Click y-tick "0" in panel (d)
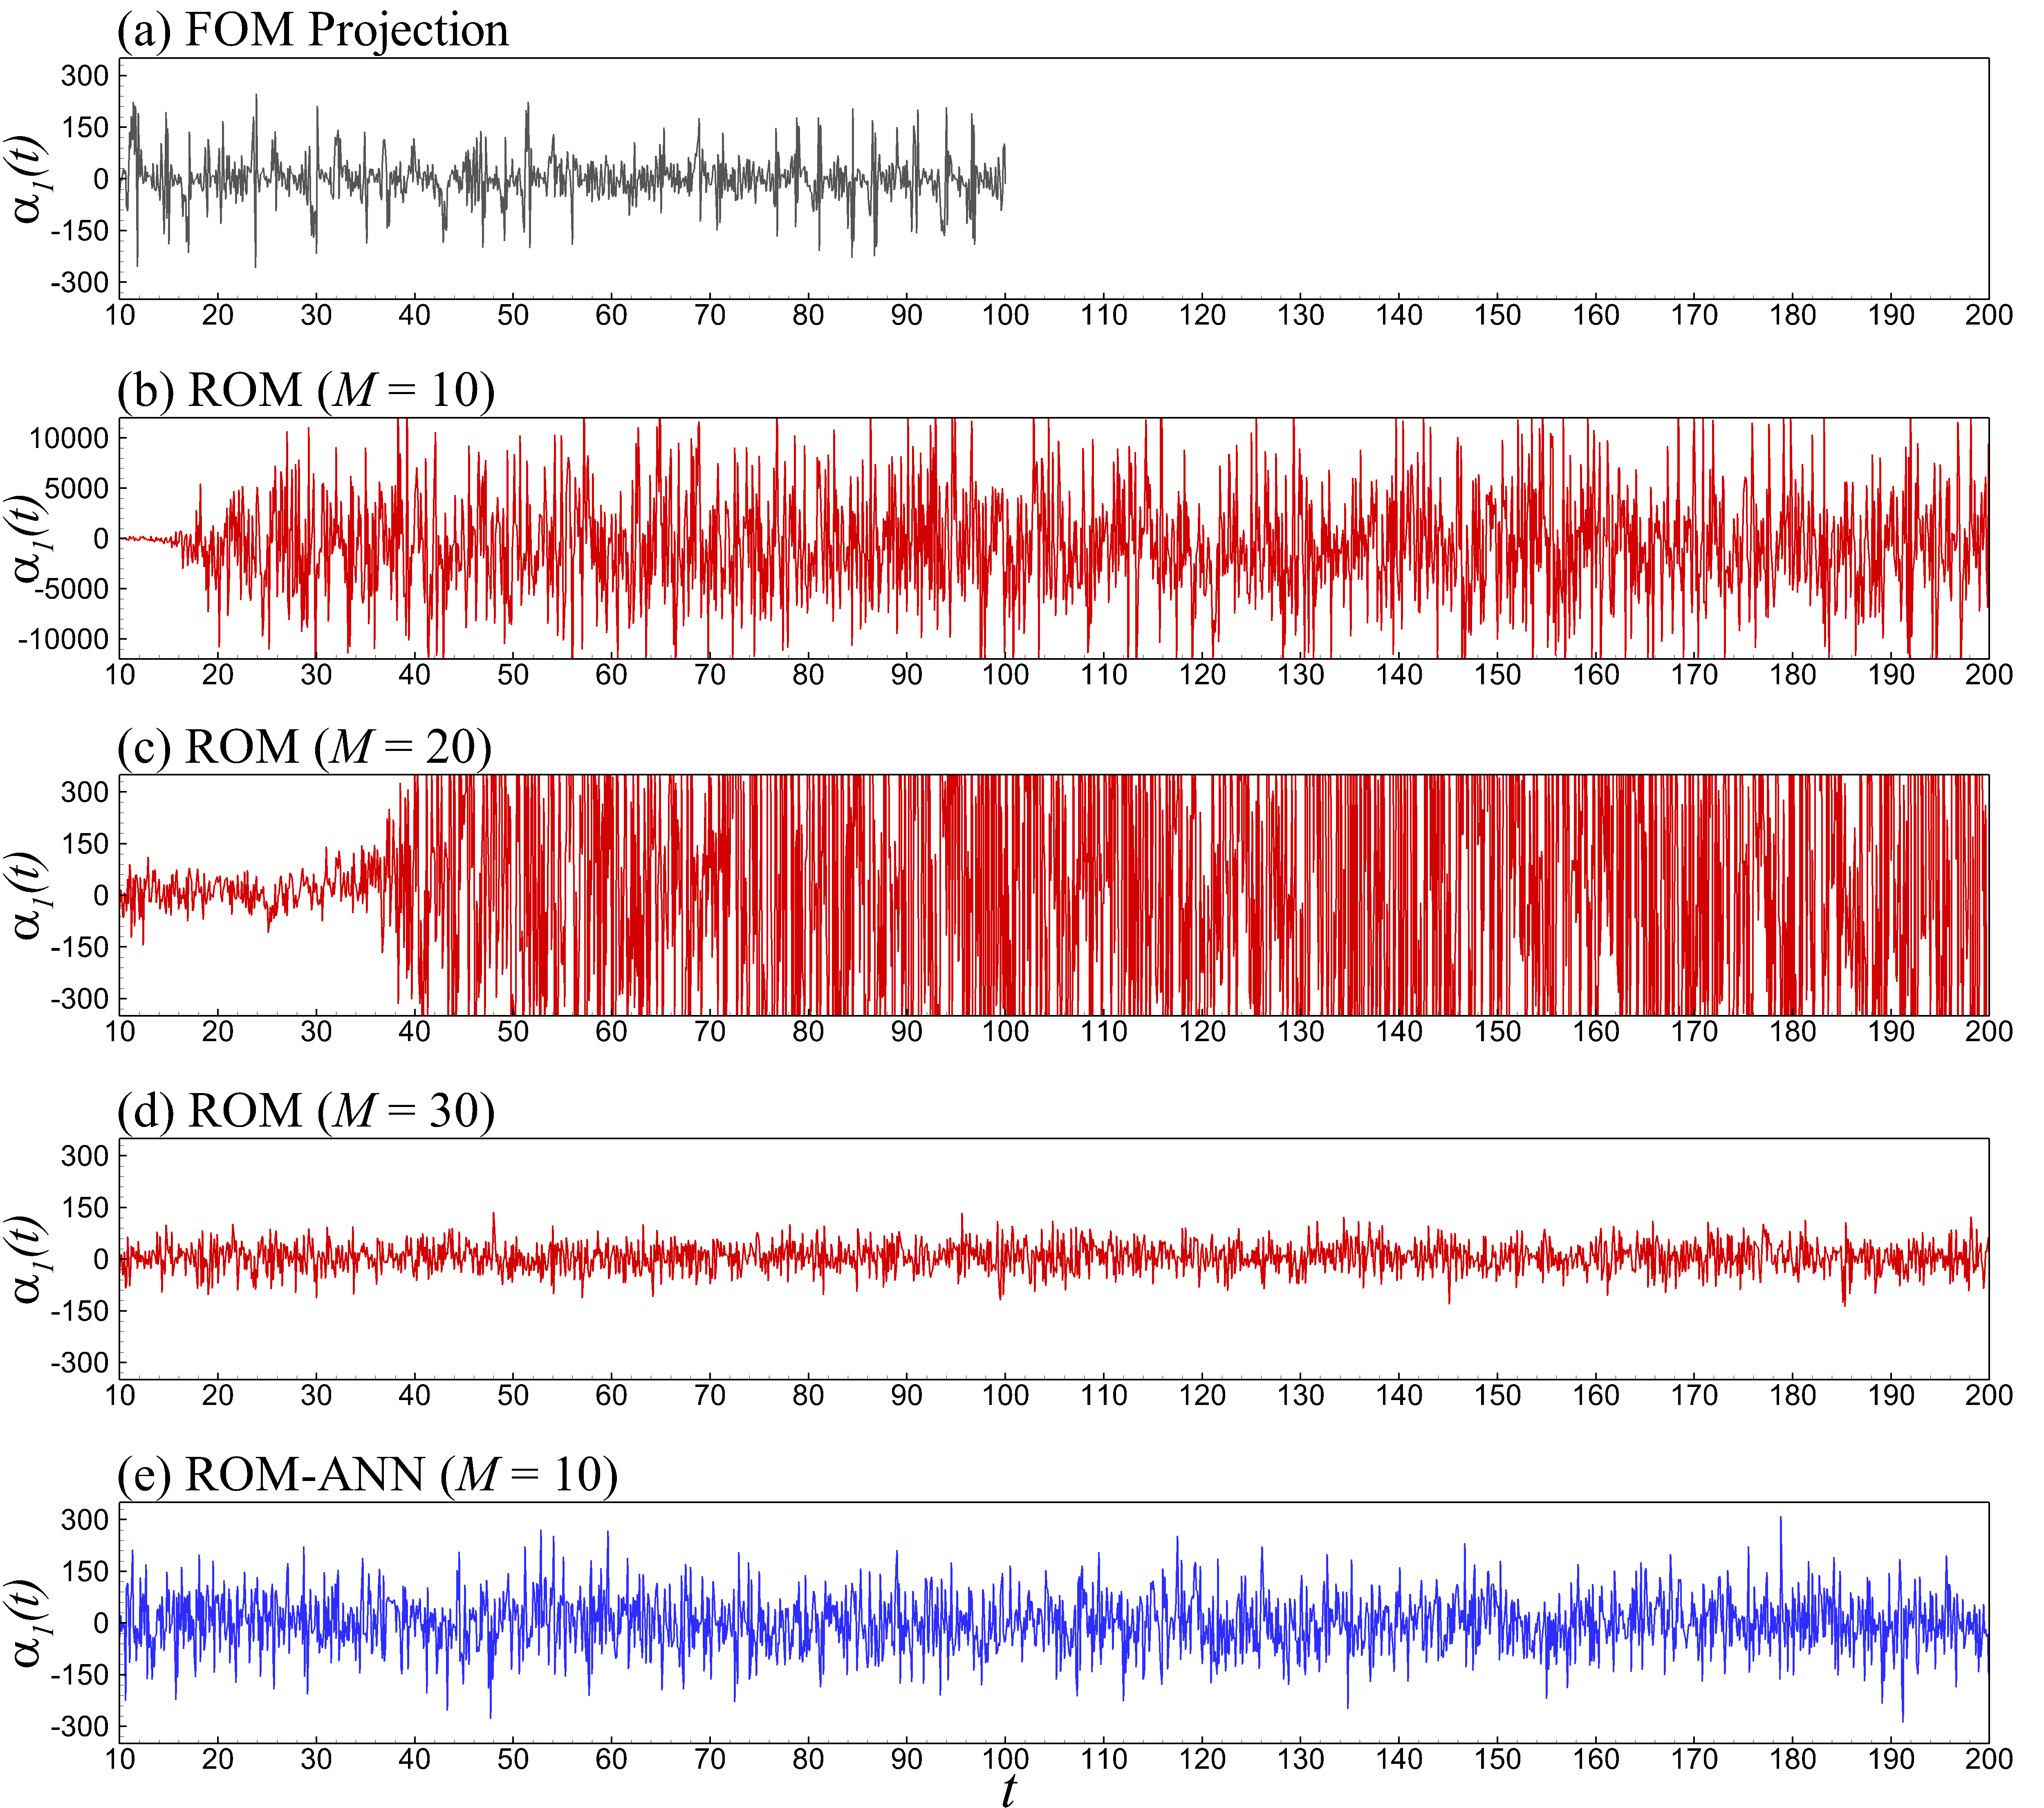The width and height of the screenshot is (2044, 1808). 101,1259
